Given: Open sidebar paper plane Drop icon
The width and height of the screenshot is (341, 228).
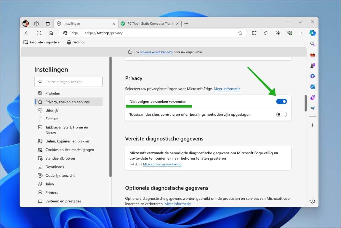Looking at the screenshot, I should (x=312, y=108).
